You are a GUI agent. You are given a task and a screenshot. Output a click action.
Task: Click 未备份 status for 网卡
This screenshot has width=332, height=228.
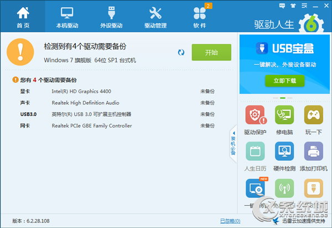[x=207, y=126]
